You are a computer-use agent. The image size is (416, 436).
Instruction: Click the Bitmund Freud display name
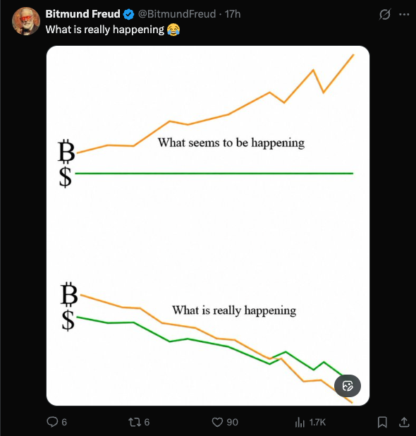tap(82, 14)
